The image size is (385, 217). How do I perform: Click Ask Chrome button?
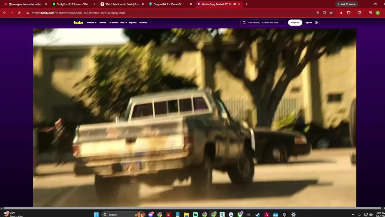pos(346,4)
